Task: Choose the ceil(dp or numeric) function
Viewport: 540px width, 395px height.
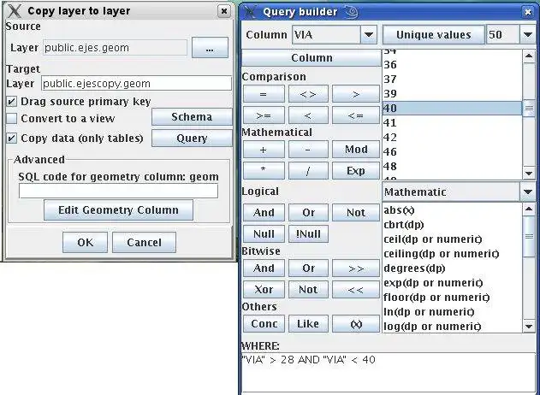Action: (x=452, y=239)
